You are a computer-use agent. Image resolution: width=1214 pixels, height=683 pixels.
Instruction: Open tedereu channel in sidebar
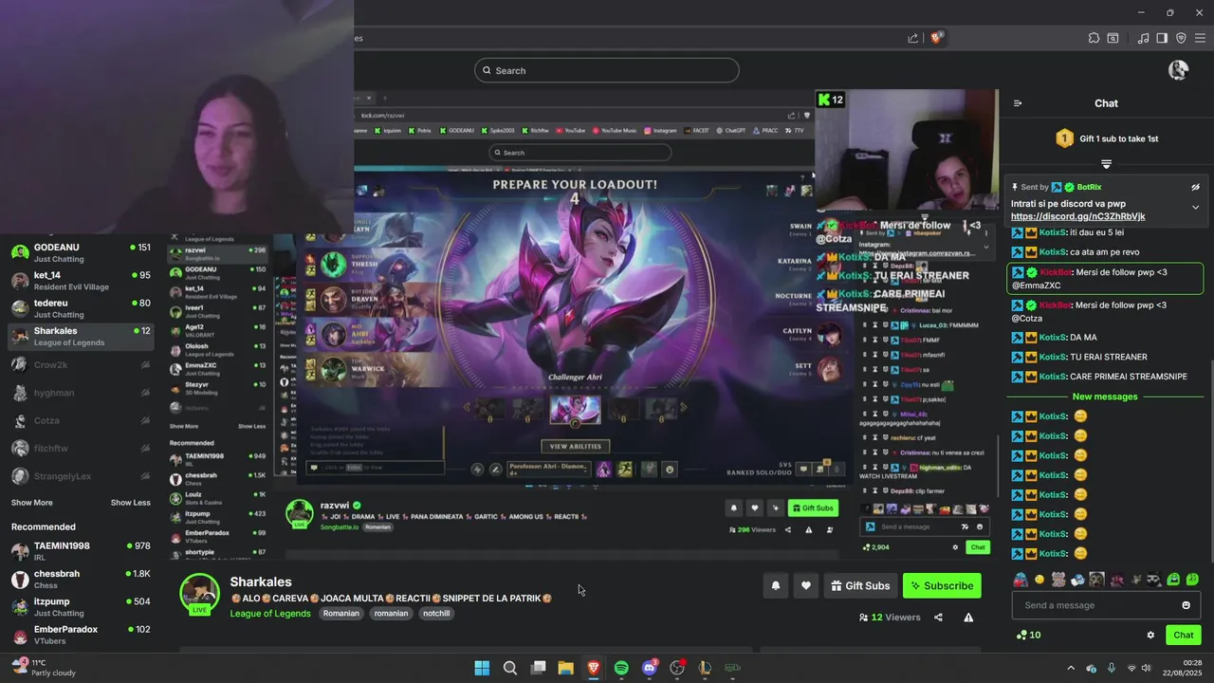81,308
